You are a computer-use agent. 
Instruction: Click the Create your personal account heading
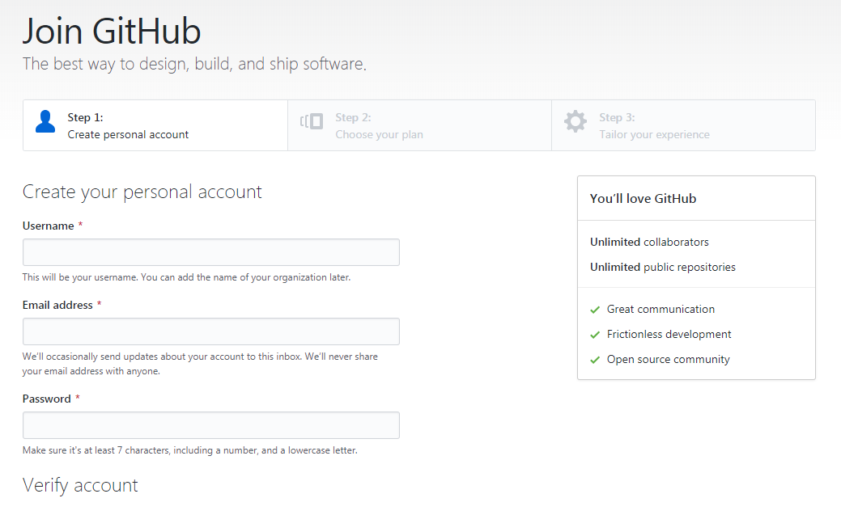[x=142, y=192]
